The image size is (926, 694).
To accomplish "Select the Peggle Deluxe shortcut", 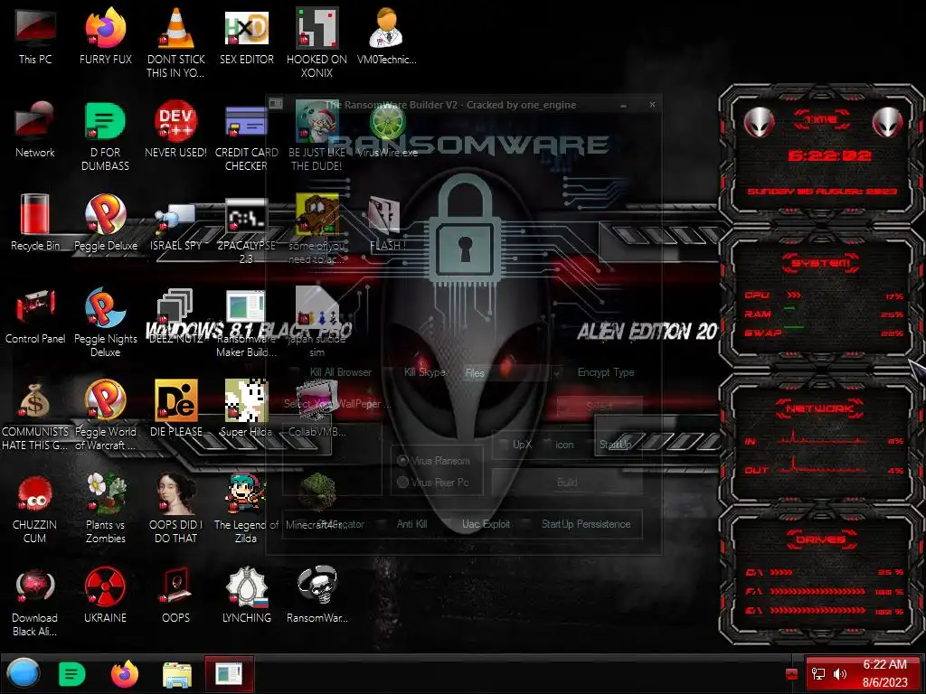I will click(x=105, y=223).
